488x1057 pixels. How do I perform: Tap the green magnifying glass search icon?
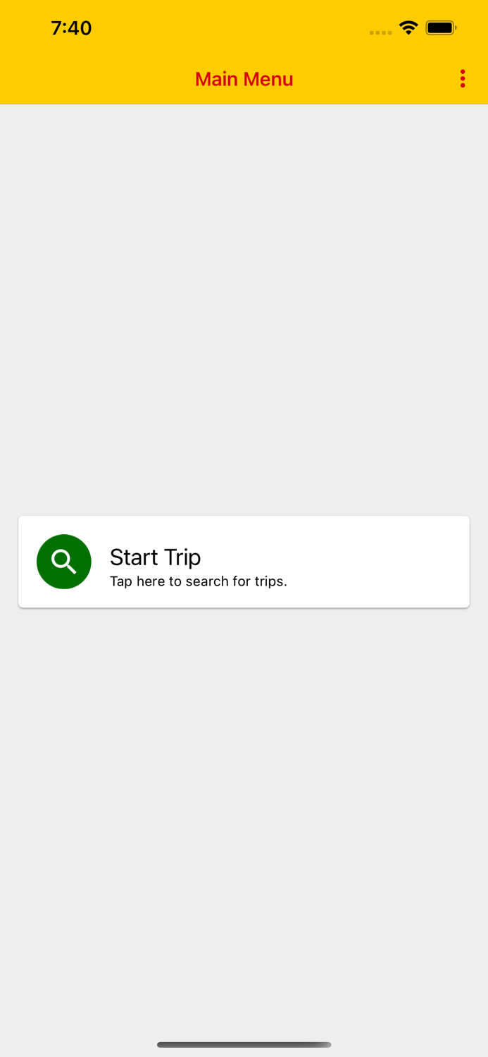[64, 562]
